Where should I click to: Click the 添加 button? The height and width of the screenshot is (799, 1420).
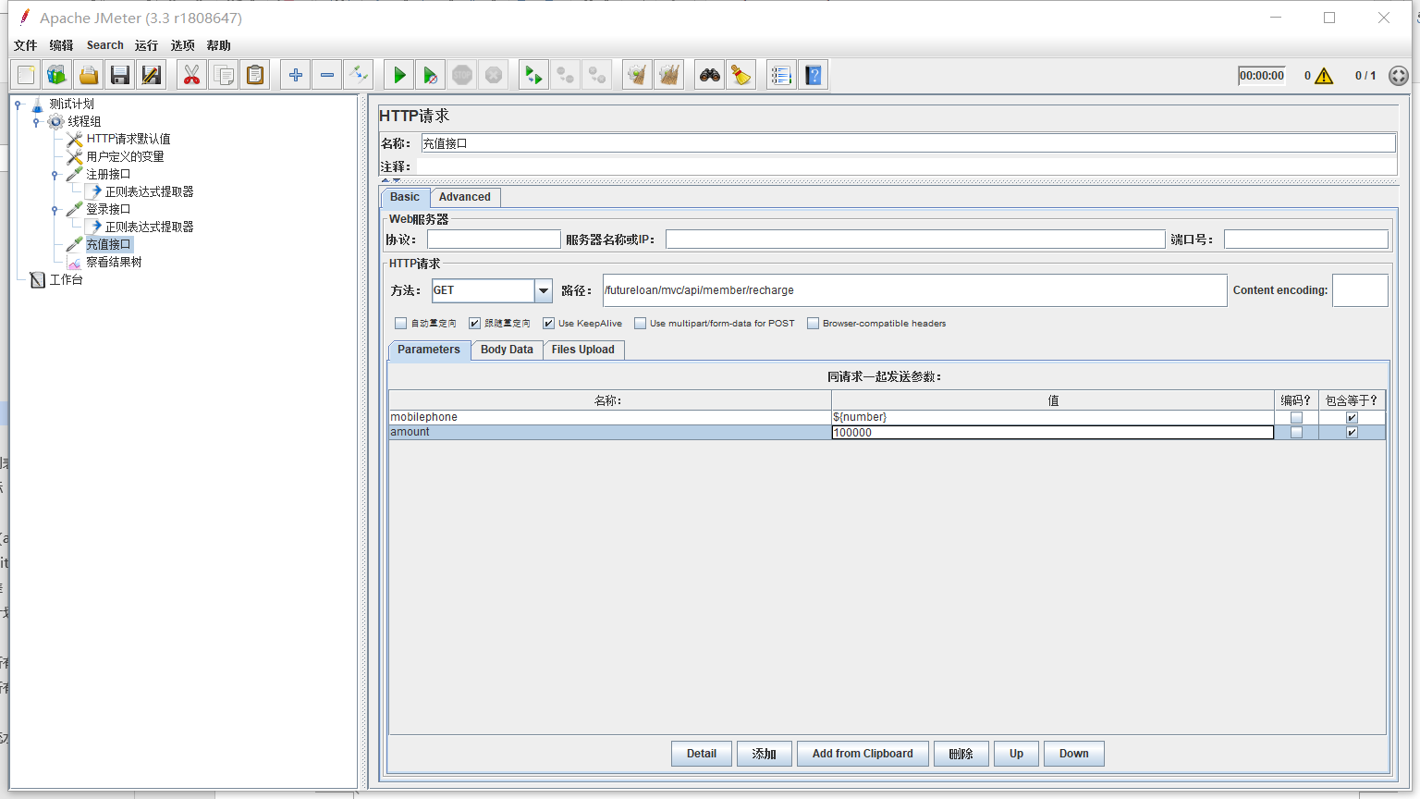765,754
